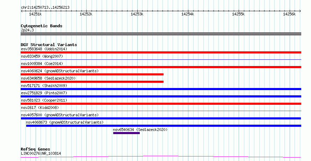Viewport: 311px width, 161px height.
Task: Open nsv6349658 (Sedlazeck2020) label
Action: 48,78
